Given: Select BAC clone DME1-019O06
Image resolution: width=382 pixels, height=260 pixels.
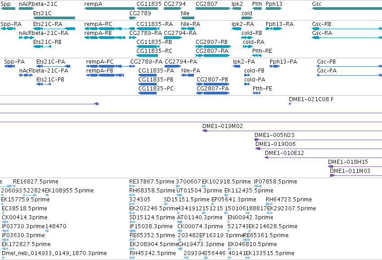Looking at the screenshot, I should (319, 149).
